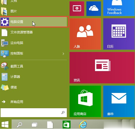Select the 这台电脑 label
Screen dimensions: 135x129
pyautogui.click(x=17, y=43)
